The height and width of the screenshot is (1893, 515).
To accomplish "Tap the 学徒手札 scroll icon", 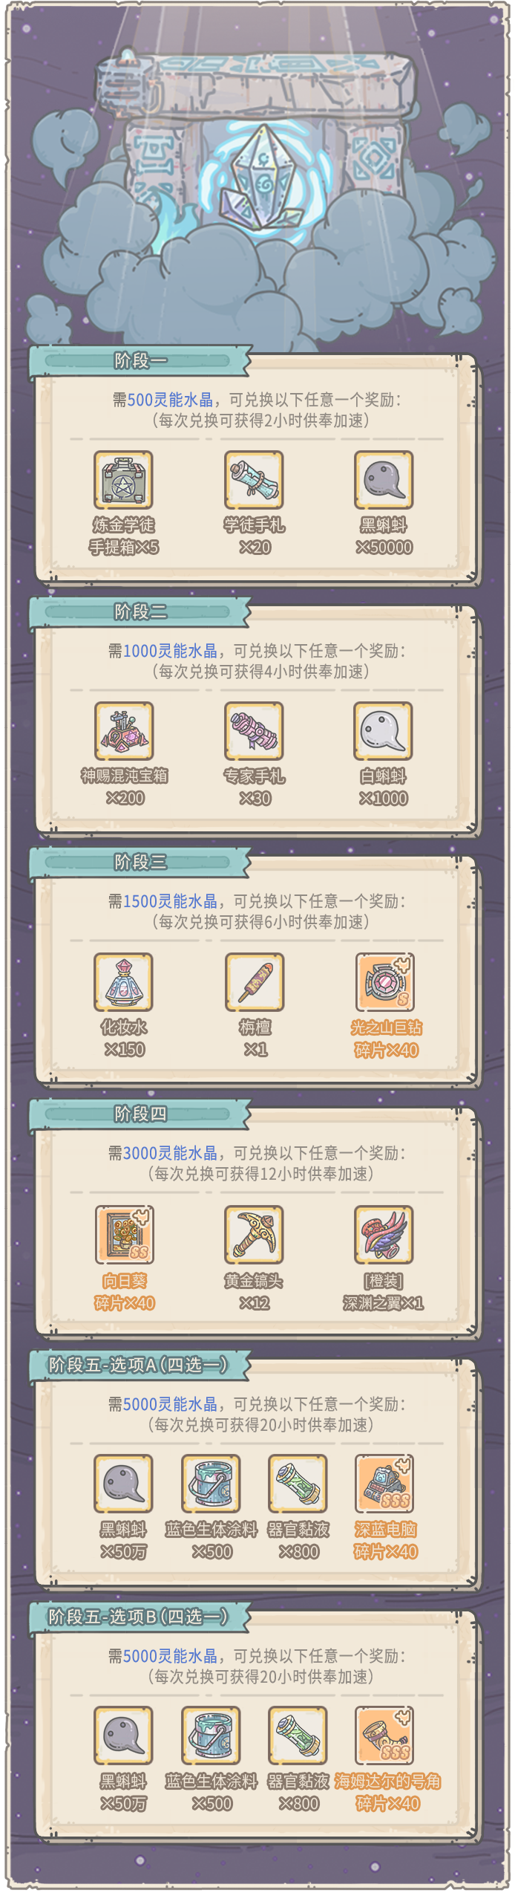I will pos(255,480).
